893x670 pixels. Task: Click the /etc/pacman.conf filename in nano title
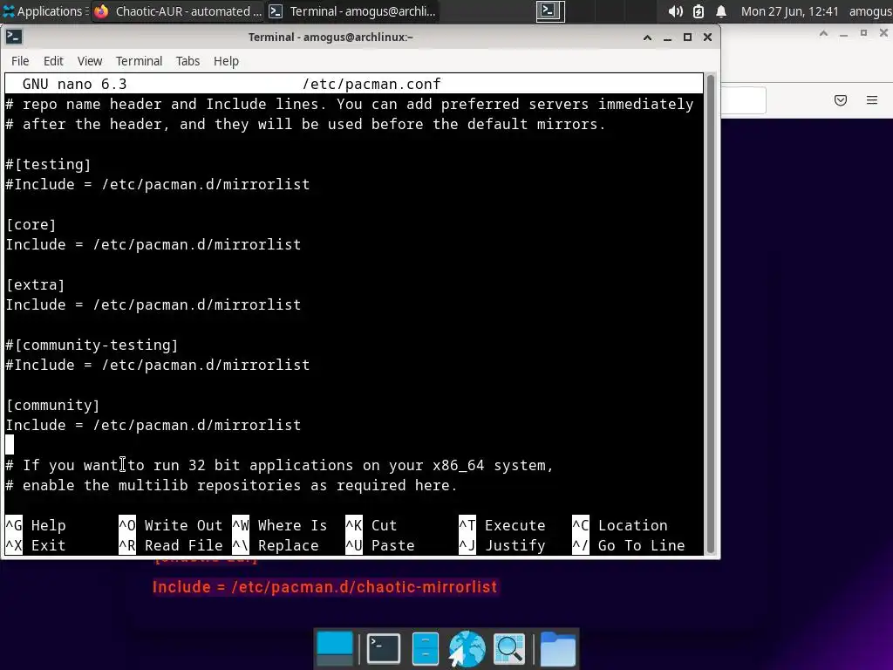click(x=372, y=85)
